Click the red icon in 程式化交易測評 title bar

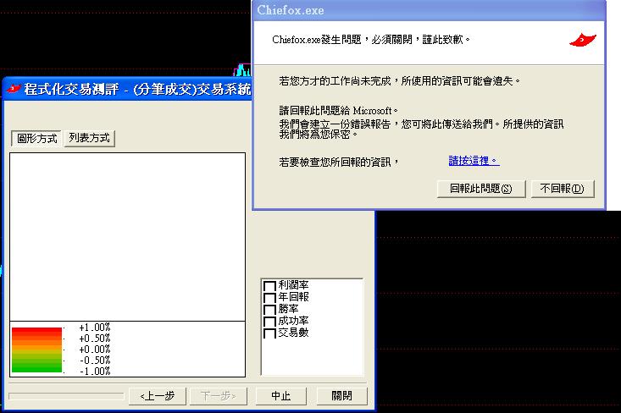[13, 88]
